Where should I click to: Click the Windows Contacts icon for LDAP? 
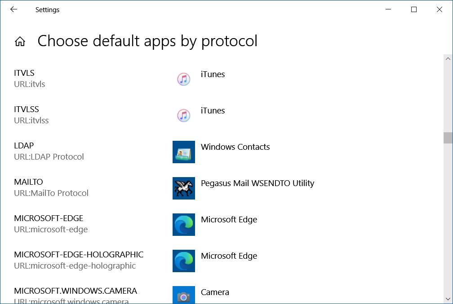click(x=183, y=152)
